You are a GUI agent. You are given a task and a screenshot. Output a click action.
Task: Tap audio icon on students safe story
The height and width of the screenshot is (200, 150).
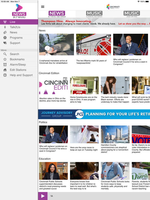click(x=127, y=165)
